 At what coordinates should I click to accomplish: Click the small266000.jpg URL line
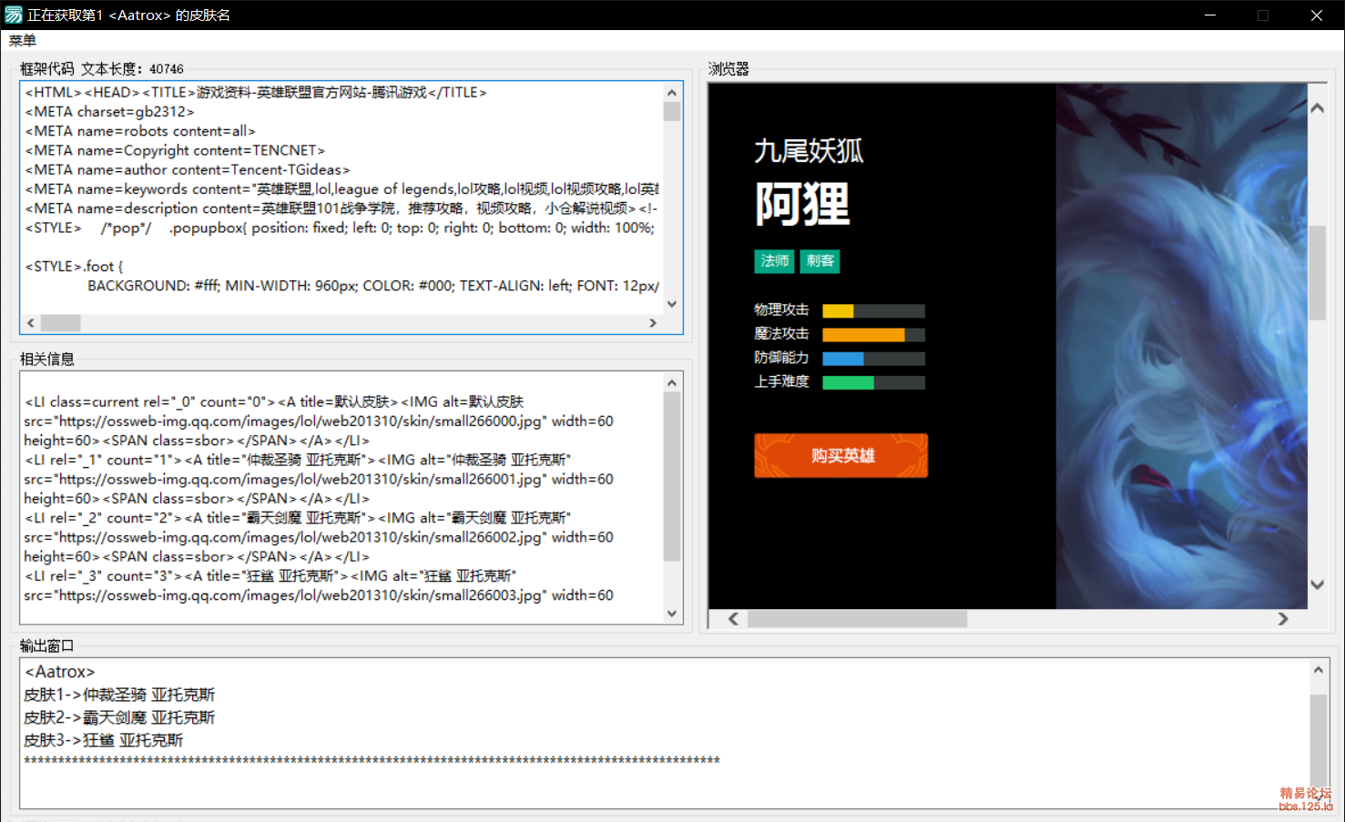tap(319, 421)
